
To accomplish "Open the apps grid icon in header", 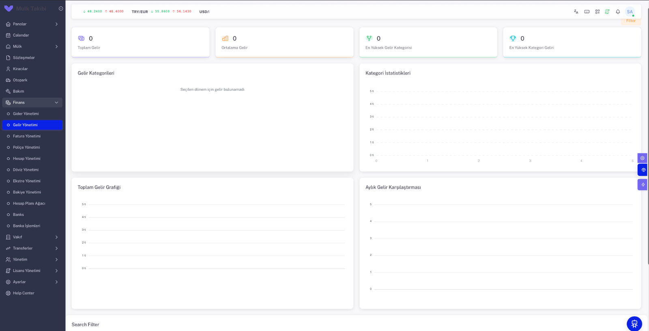I will click(x=597, y=12).
